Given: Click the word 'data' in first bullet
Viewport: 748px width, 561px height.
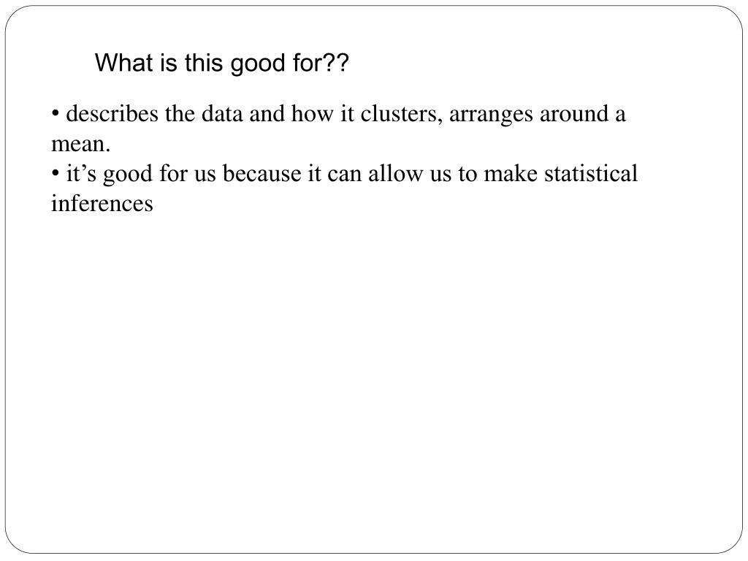Looking at the screenshot, I should pos(222,113).
